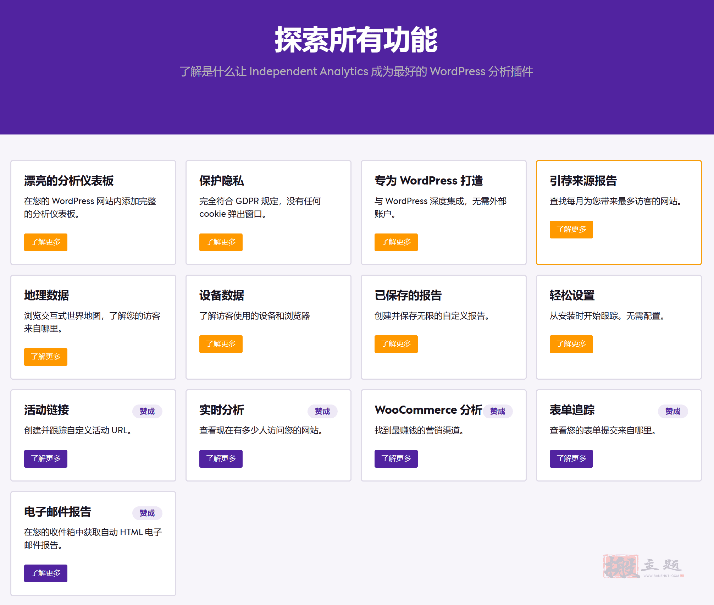Open the 活动链接 card title
Viewport: 714px width, 605px height.
click(x=46, y=410)
